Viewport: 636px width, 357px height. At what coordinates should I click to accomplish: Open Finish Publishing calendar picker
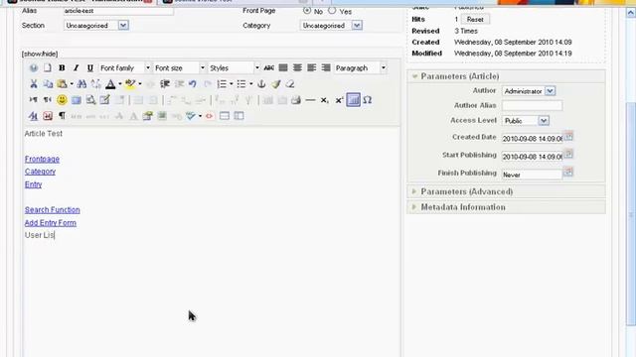coord(568,172)
